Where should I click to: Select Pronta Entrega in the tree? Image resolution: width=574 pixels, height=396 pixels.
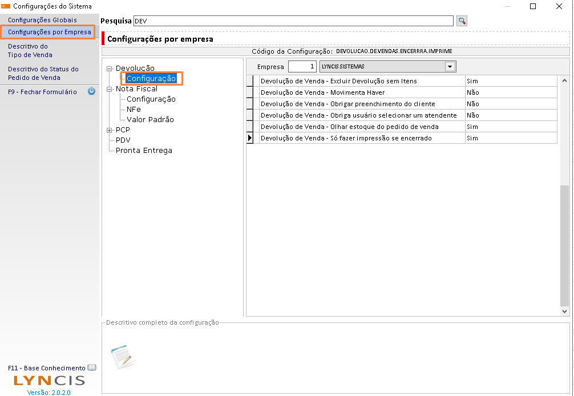(144, 151)
